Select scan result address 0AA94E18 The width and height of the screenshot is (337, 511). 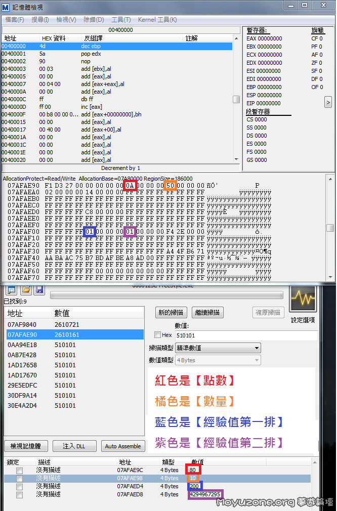pos(75,345)
